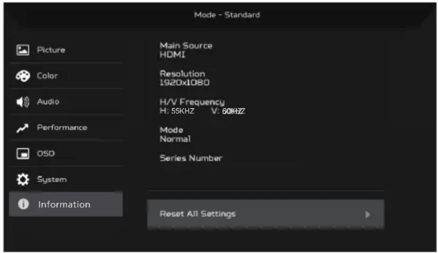Activate the Reset All Settings button
Screen dimensions: 438x253
pos(266,214)
